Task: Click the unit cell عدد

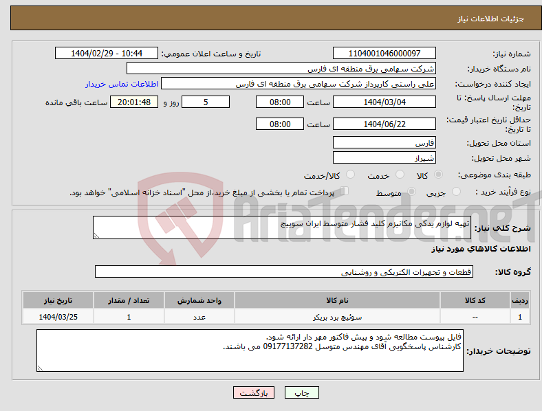Action: [199, 317]
